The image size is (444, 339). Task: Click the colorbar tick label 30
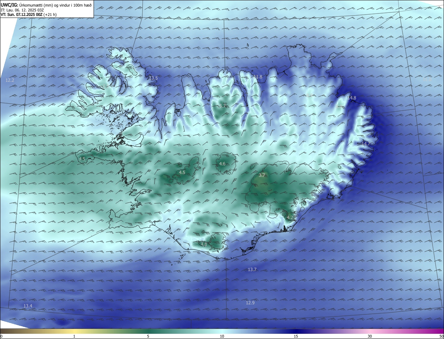point(370,336)
